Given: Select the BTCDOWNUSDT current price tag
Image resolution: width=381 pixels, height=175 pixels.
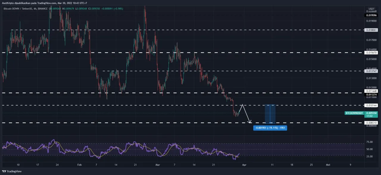Looking at the screenshot, I should (354, 113).
